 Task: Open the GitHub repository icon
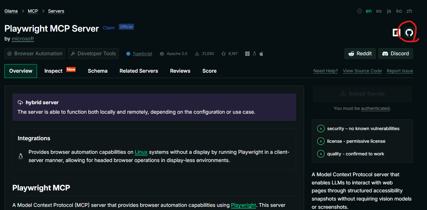pos(409,33)
